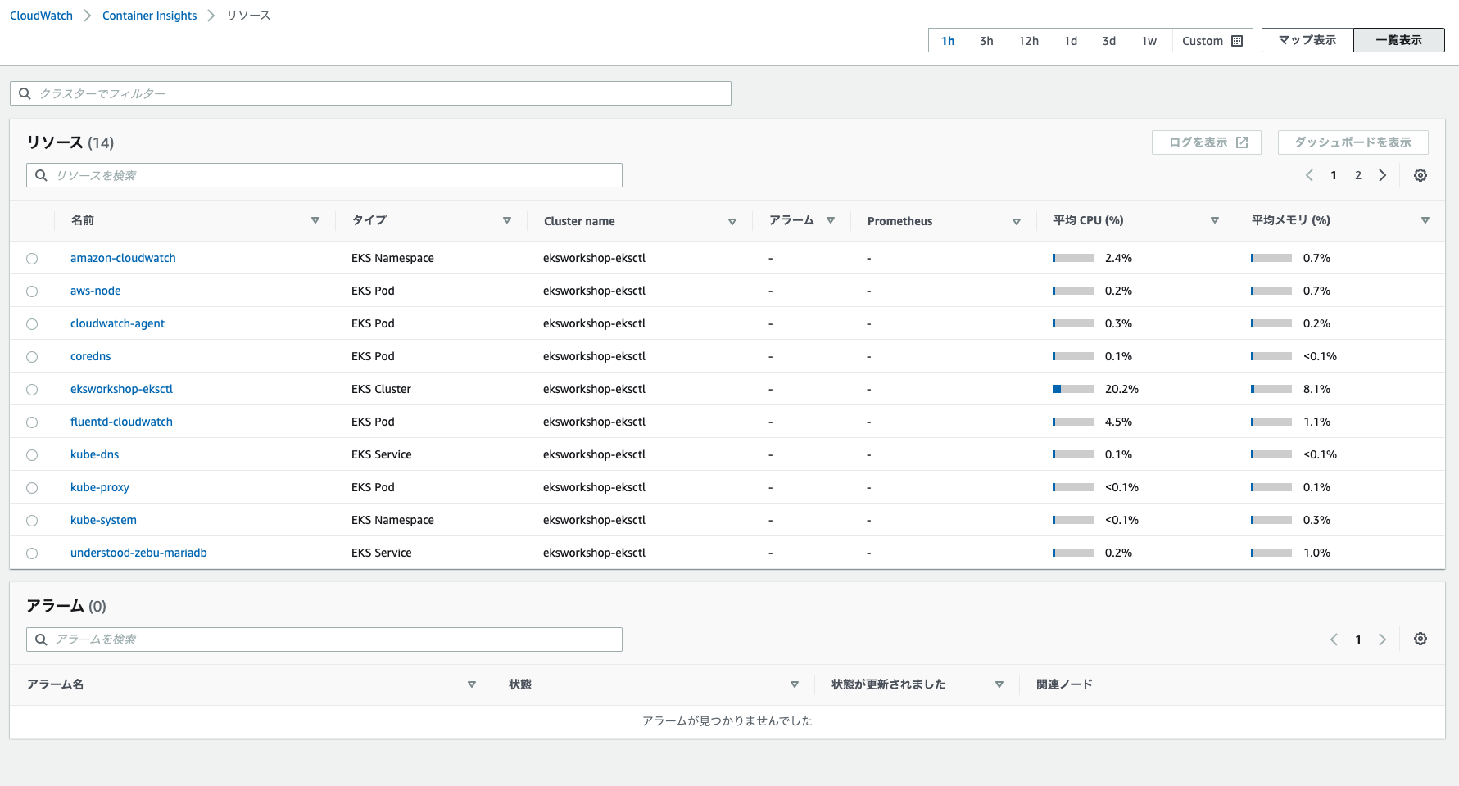Open resources table settings gear

click(x=1420, y=175)
